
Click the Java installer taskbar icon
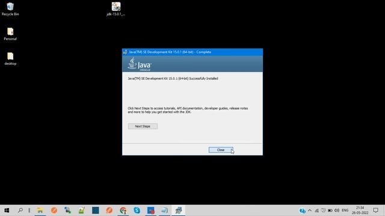pos(179,211)
